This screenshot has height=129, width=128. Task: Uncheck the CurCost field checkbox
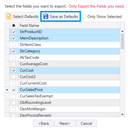point(14,71)
